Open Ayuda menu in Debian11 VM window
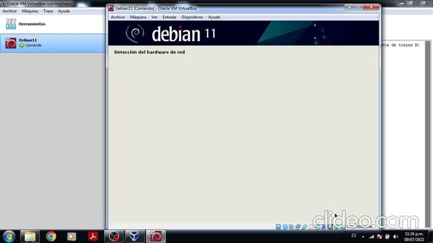The width and height of the screenshot is (433, 243). (x=214, y=17)
